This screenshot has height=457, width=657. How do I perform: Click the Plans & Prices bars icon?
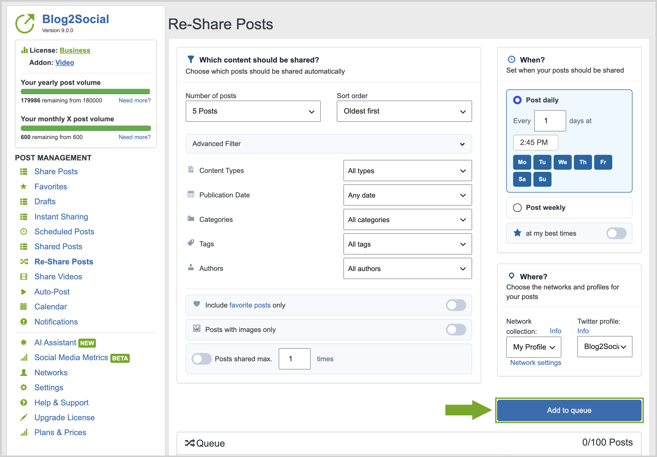click(24, 433)
